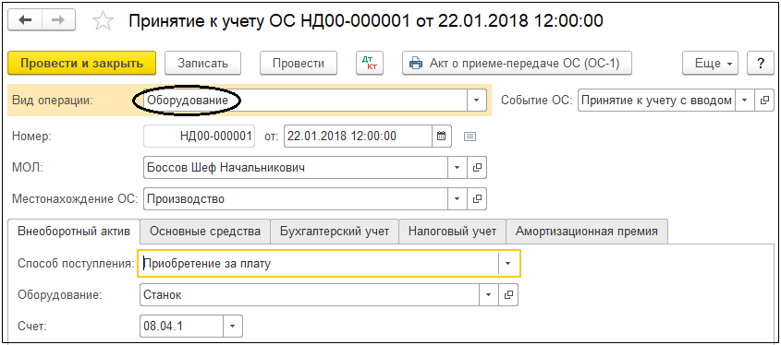The image size is (781, 345).
Task: Click the Способ поступления field
Action: coord(319,264)
